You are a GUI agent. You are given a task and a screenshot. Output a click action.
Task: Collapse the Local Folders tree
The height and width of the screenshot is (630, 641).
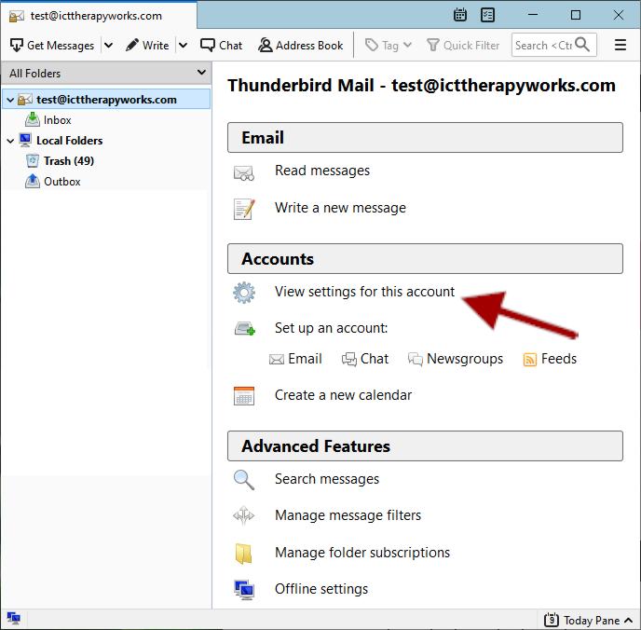pos(10,141)
